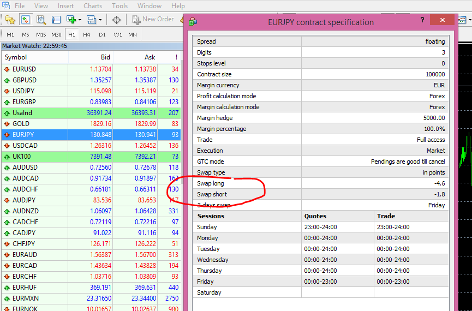472x311 pixels.
Task: Expand the new chart dropdown arrow
Action: (80, 20)
